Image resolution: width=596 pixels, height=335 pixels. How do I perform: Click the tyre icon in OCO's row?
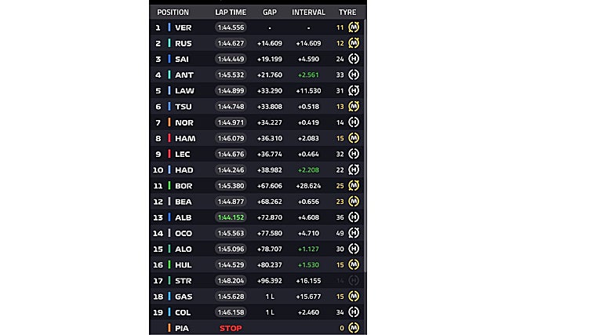tap(354, 233)
